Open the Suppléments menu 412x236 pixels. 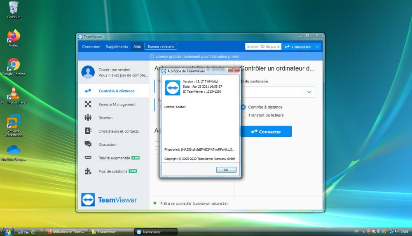(x=117, y=47)
